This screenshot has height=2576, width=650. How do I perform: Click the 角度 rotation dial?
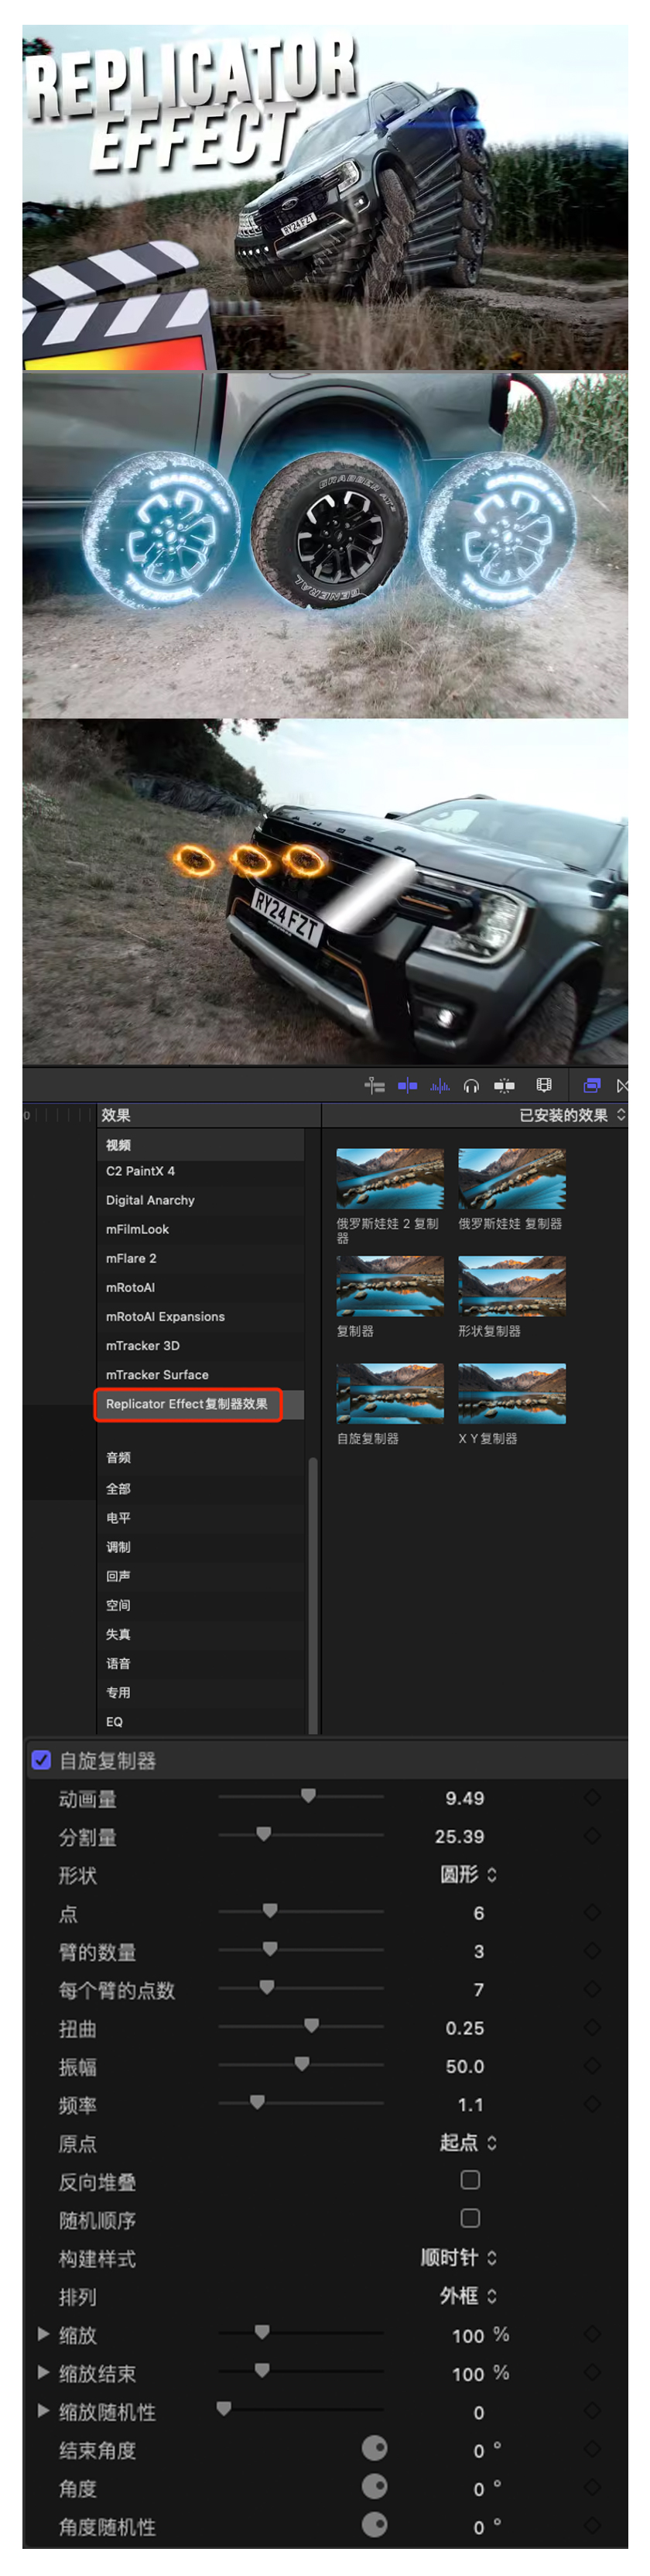coord(374,2487)
